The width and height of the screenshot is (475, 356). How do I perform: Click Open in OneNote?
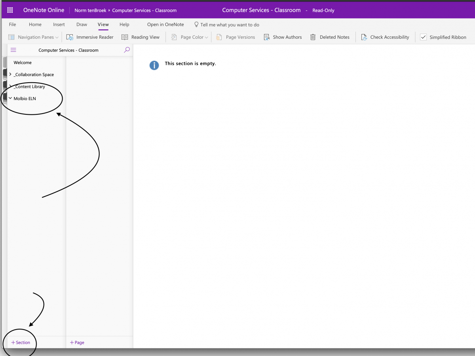(x=165, y=25)
